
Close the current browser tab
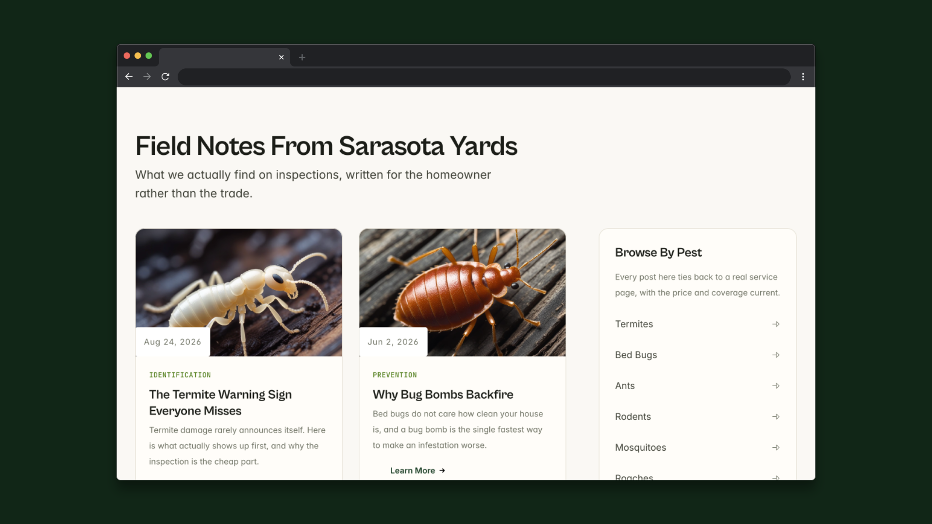[x=282, y=57]
